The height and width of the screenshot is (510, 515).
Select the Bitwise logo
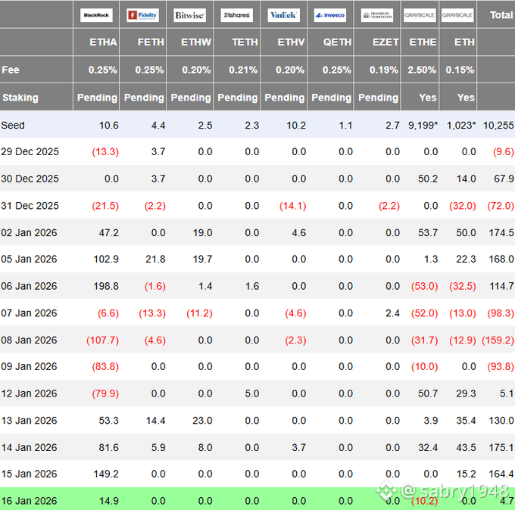point(190,14)
